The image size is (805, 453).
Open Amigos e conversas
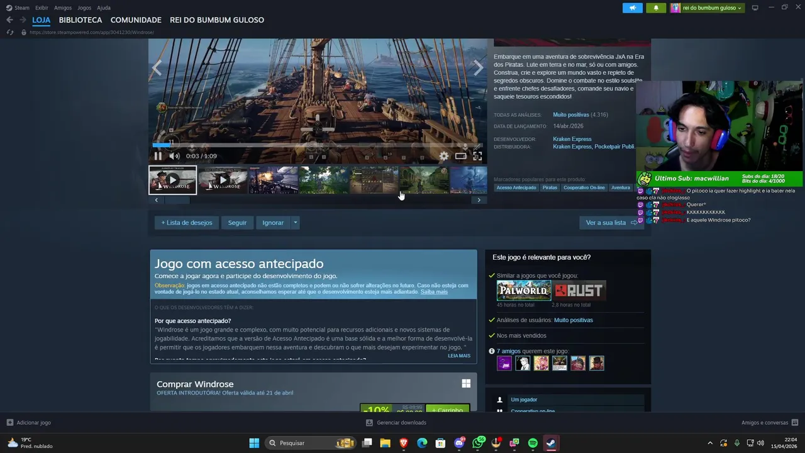[770, 423]
